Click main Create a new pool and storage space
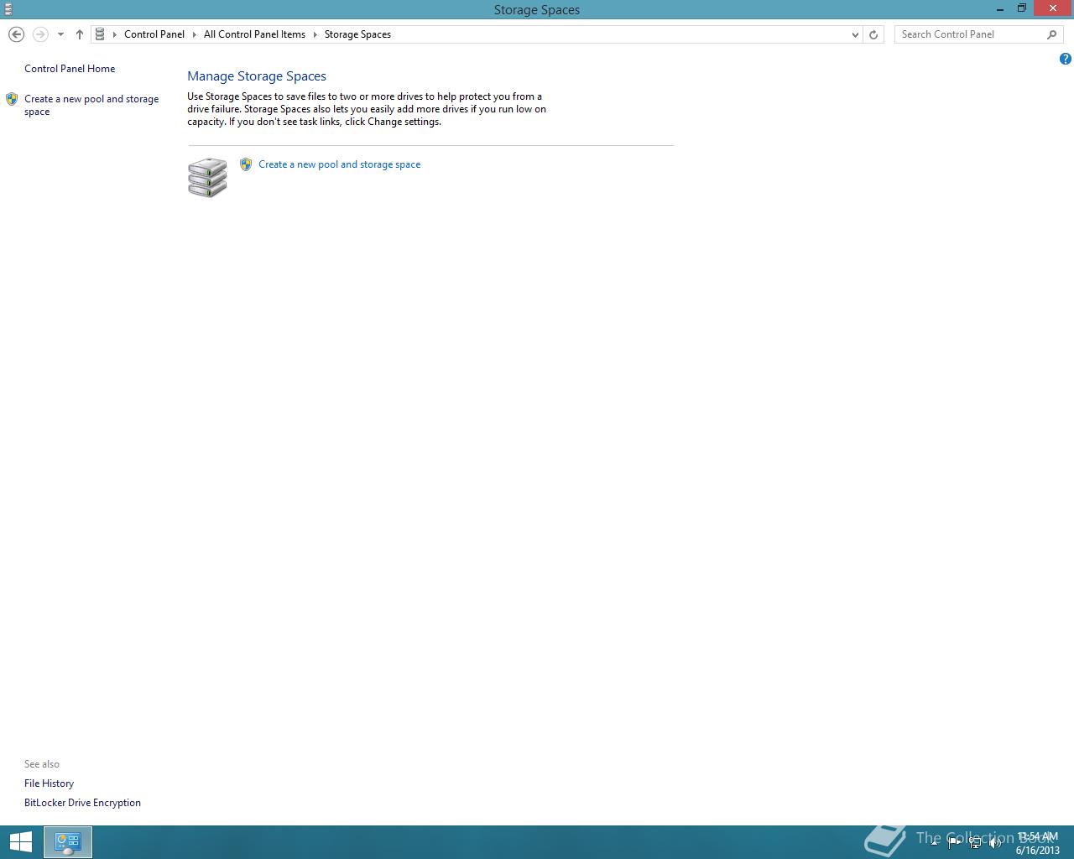The image size is (1074, 859). point(340,164)
